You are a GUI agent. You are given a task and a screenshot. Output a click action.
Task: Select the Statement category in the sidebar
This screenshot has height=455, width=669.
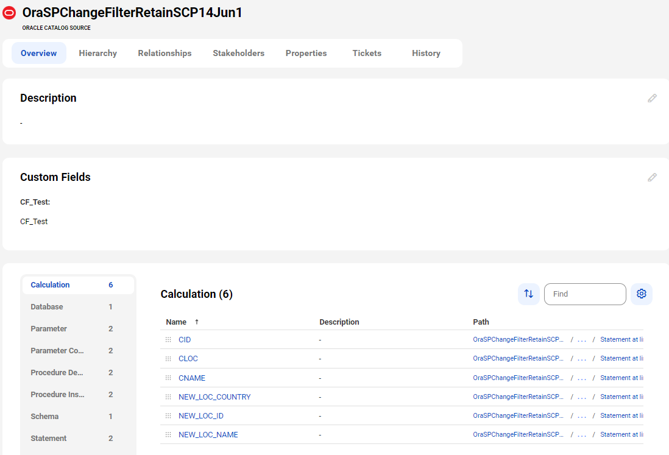tap(78, 439)
